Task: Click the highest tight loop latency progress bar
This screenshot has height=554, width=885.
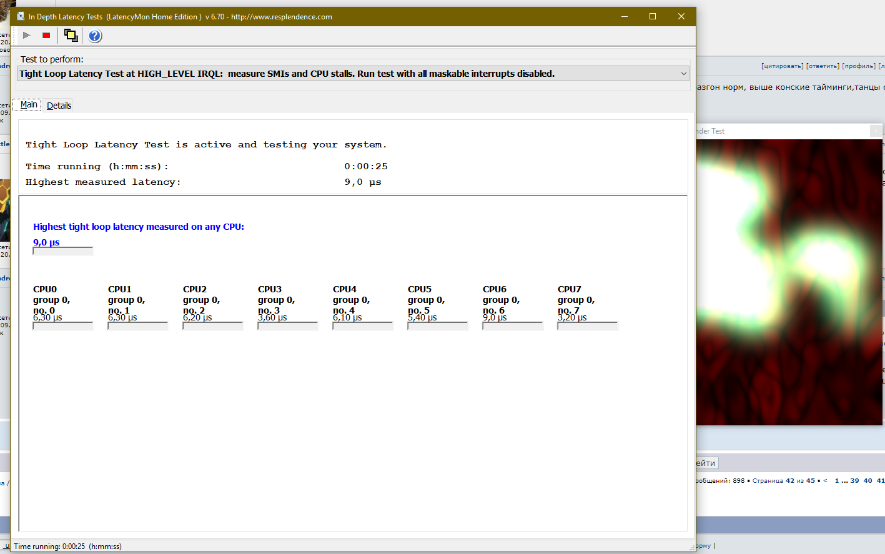Action: pyautogui.click(x=63, y=251)
